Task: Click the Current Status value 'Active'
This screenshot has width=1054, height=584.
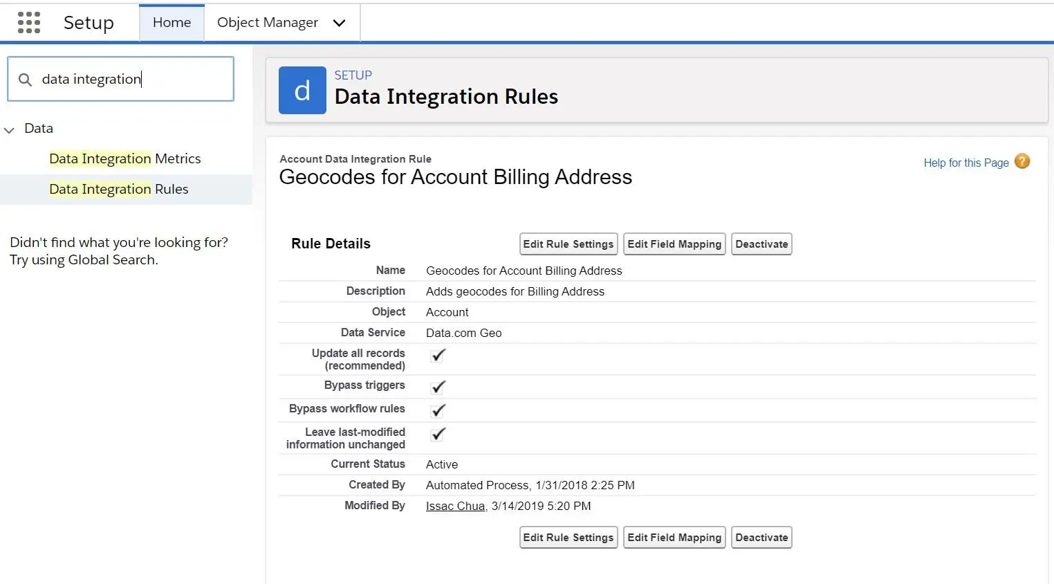Action: pyautogui.click(x=442, y=465)
